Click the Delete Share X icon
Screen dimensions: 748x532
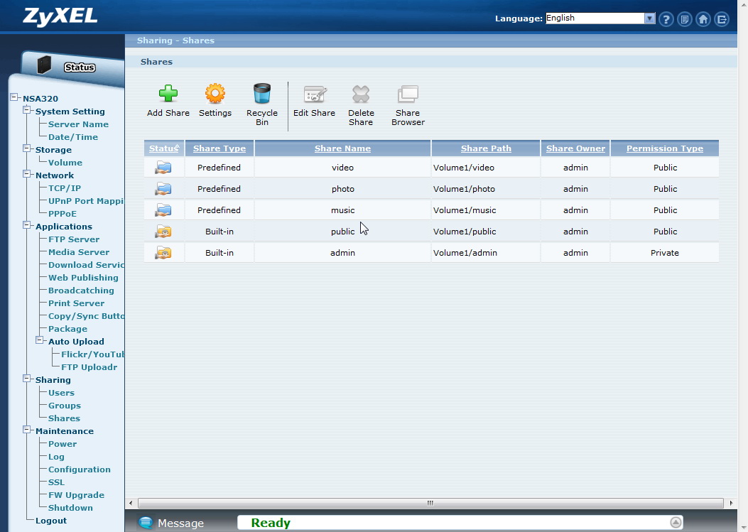click(361, 94)
